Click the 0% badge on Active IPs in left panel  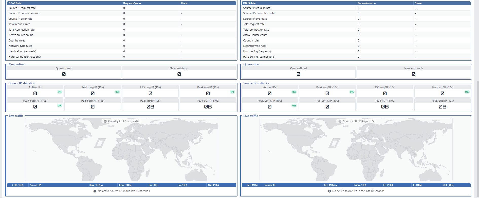click(x=60, y=92)
